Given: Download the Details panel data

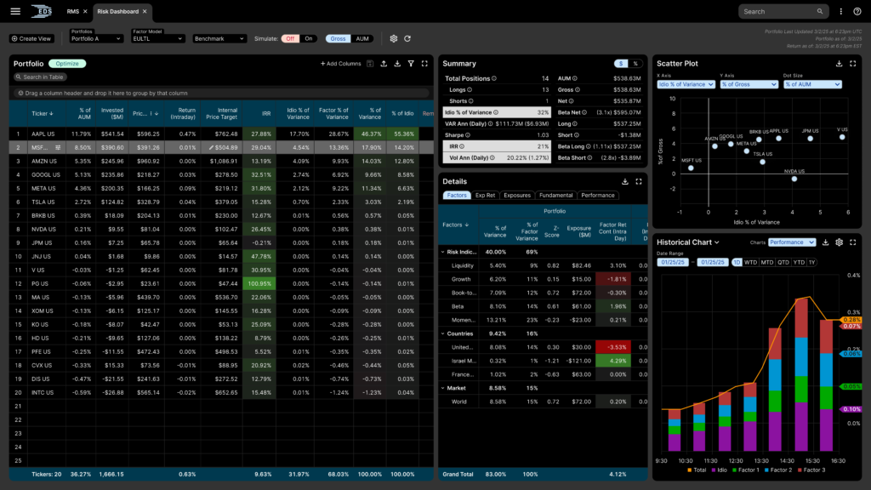Looking at the screenshot, I should (x=625, y=181).
